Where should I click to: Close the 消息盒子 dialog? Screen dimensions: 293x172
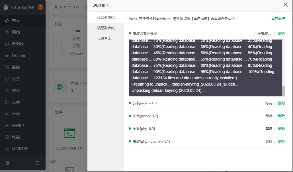(x=285, y=5)
